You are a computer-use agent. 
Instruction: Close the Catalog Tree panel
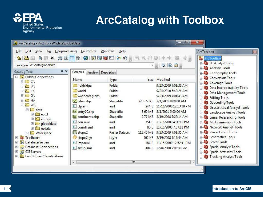pyautogui.click(x=66, y=71)
